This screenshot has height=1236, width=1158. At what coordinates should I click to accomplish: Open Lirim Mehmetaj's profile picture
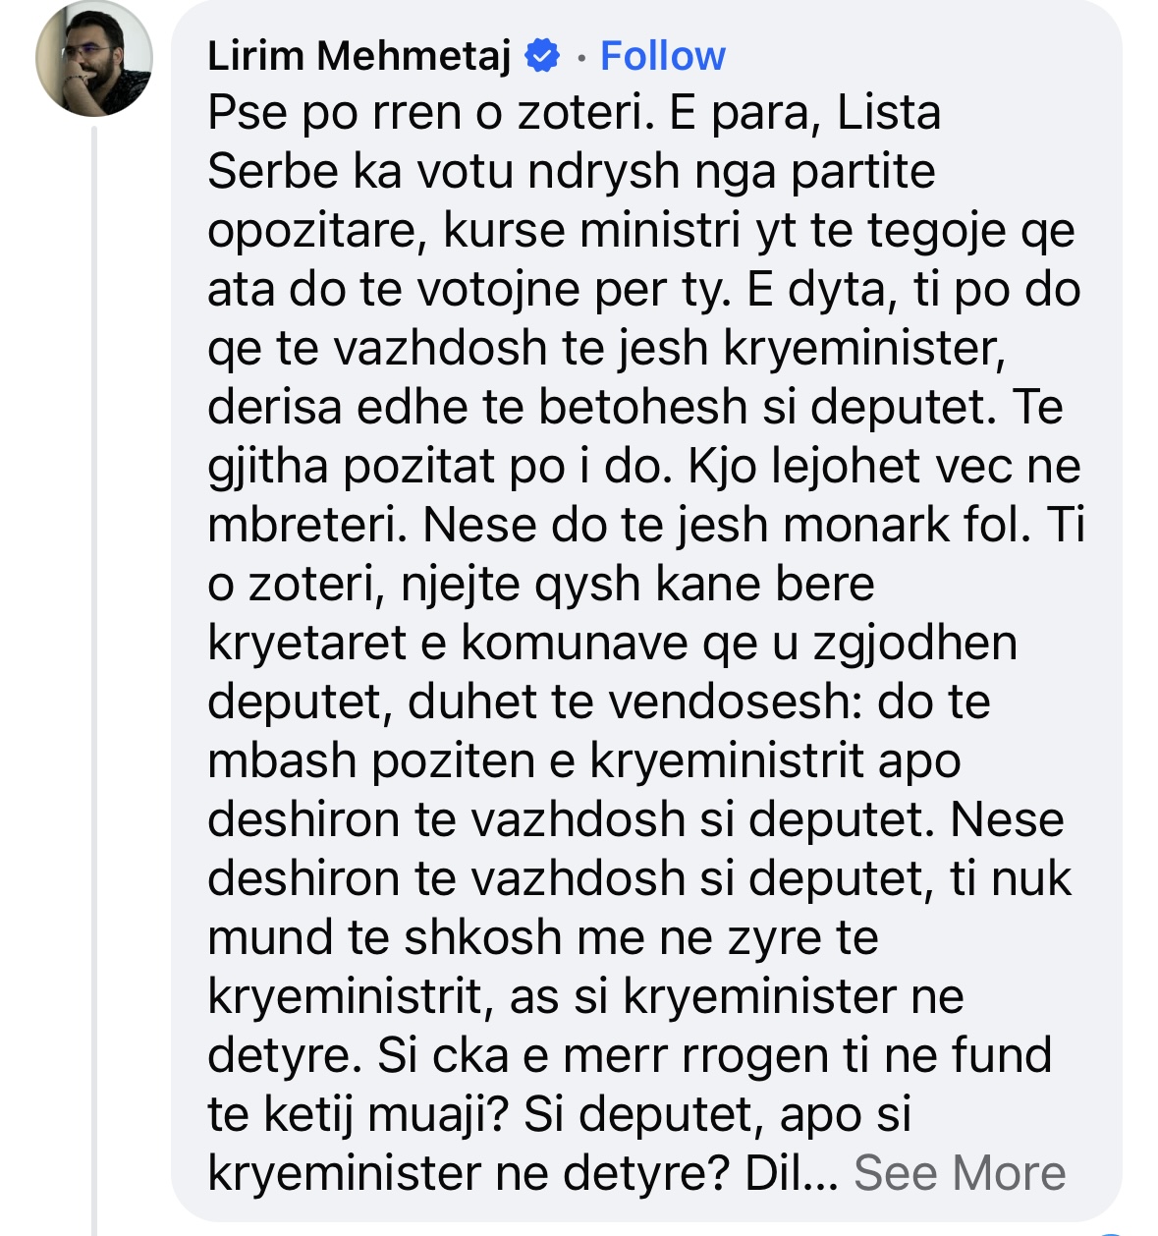pyautogui.click(x=93, y=59)
